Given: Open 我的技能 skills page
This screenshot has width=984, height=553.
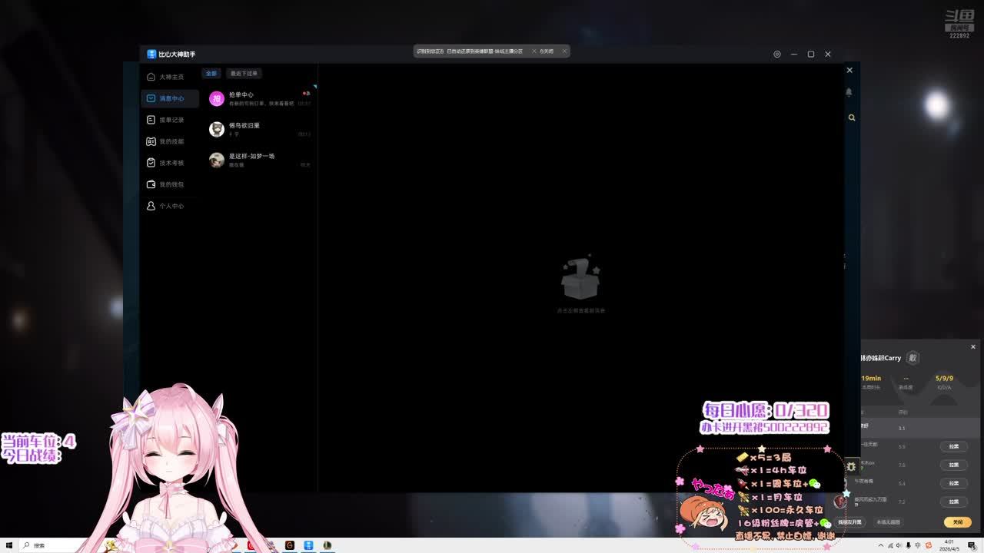Looking at the screenshot, I should [x=170, y=141].
